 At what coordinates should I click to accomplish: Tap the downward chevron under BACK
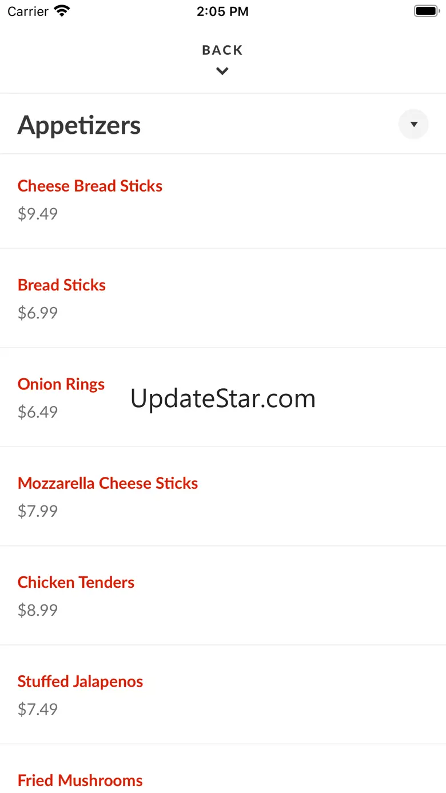[x=222, y=71]
